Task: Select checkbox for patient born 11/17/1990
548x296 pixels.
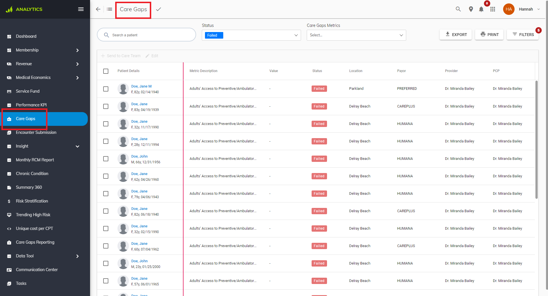Action: click(x=106, y=124)
